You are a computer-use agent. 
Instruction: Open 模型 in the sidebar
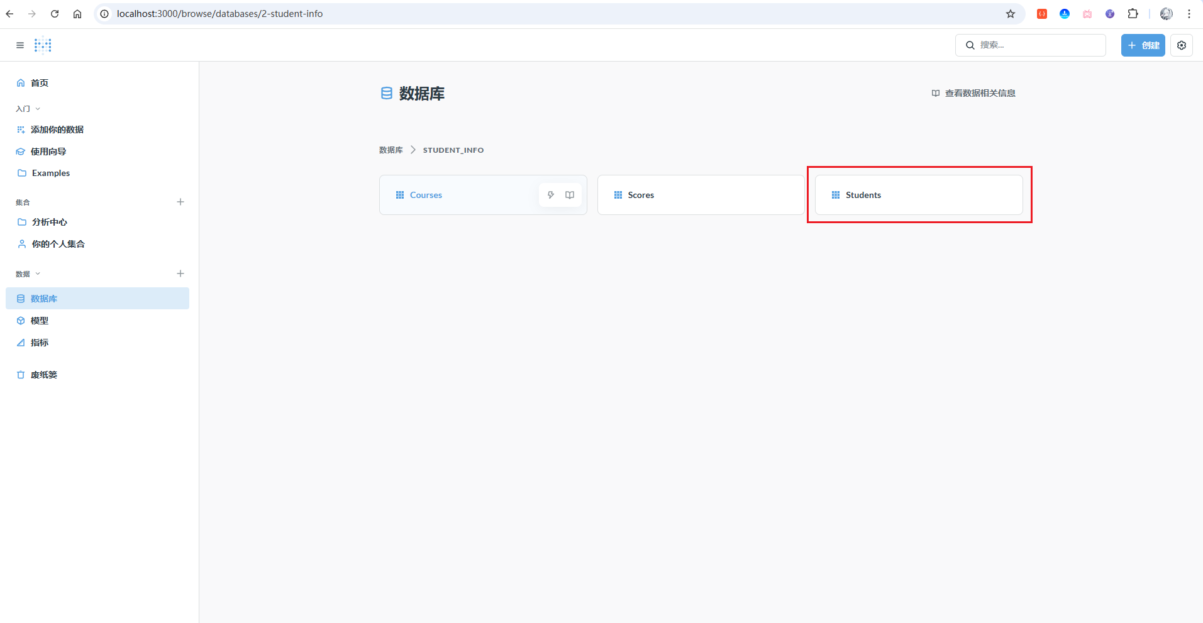pos(97,321)
